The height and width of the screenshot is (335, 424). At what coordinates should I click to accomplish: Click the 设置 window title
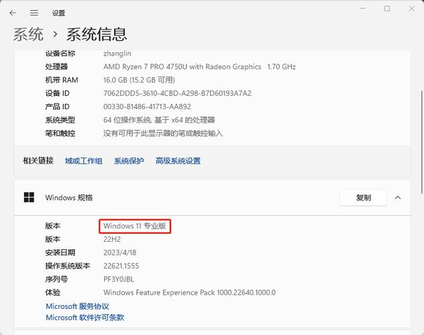(x=58, y=13)
